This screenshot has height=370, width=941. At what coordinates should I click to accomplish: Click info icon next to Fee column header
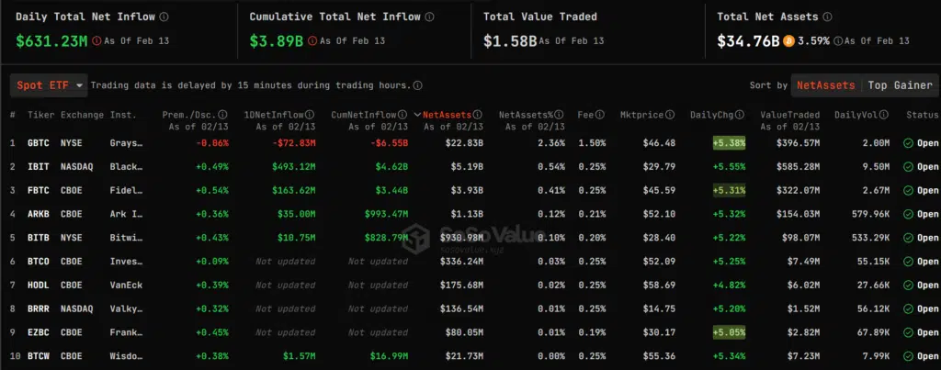[x=600, y=115]
